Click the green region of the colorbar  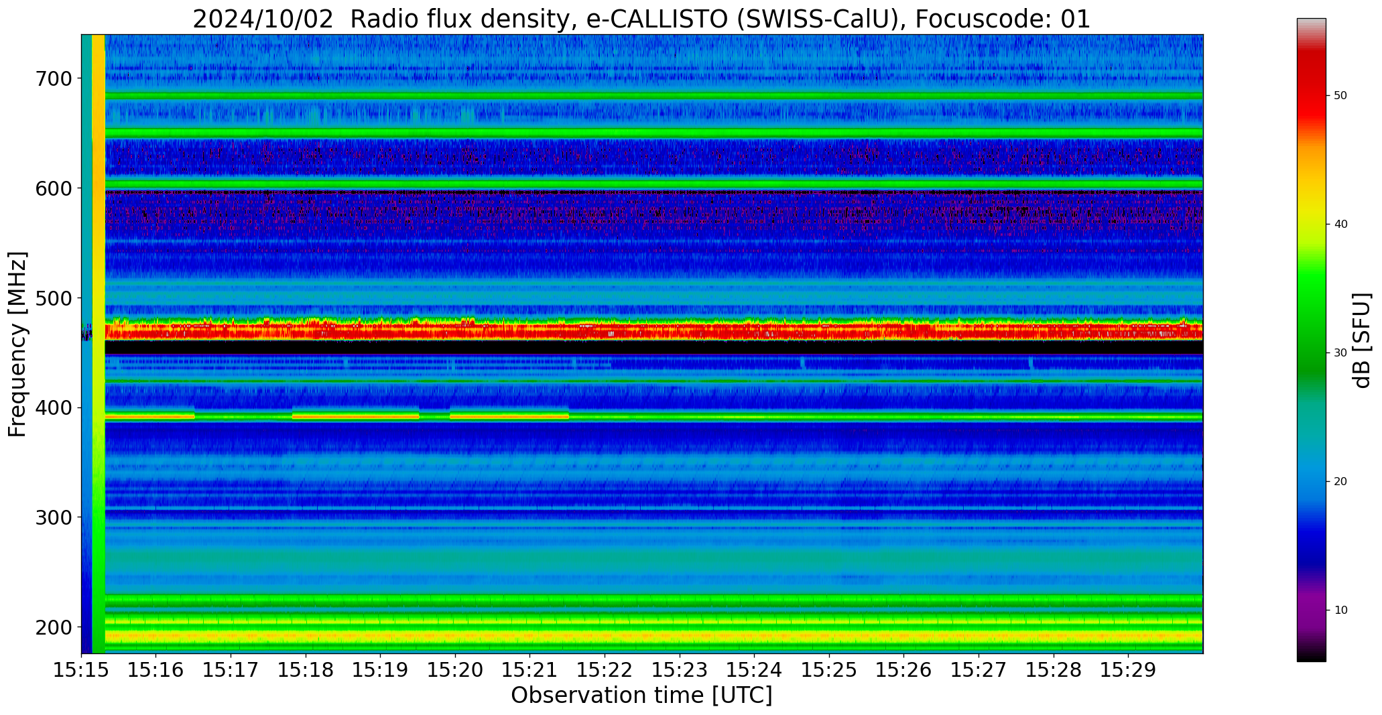1311,322
